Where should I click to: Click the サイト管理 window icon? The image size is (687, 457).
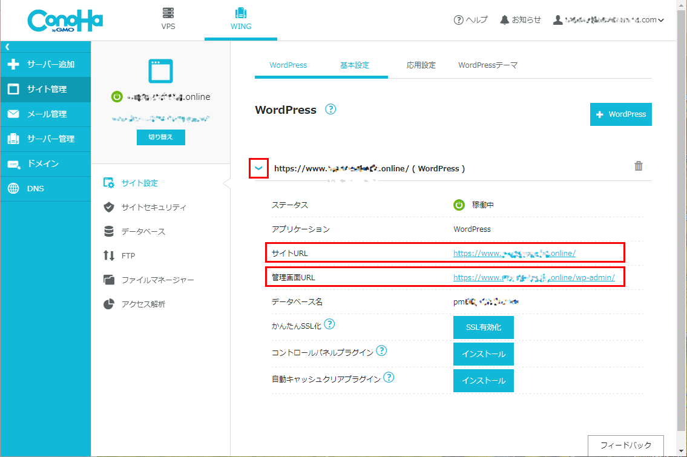pyautogui.click(x=13, y=90)
